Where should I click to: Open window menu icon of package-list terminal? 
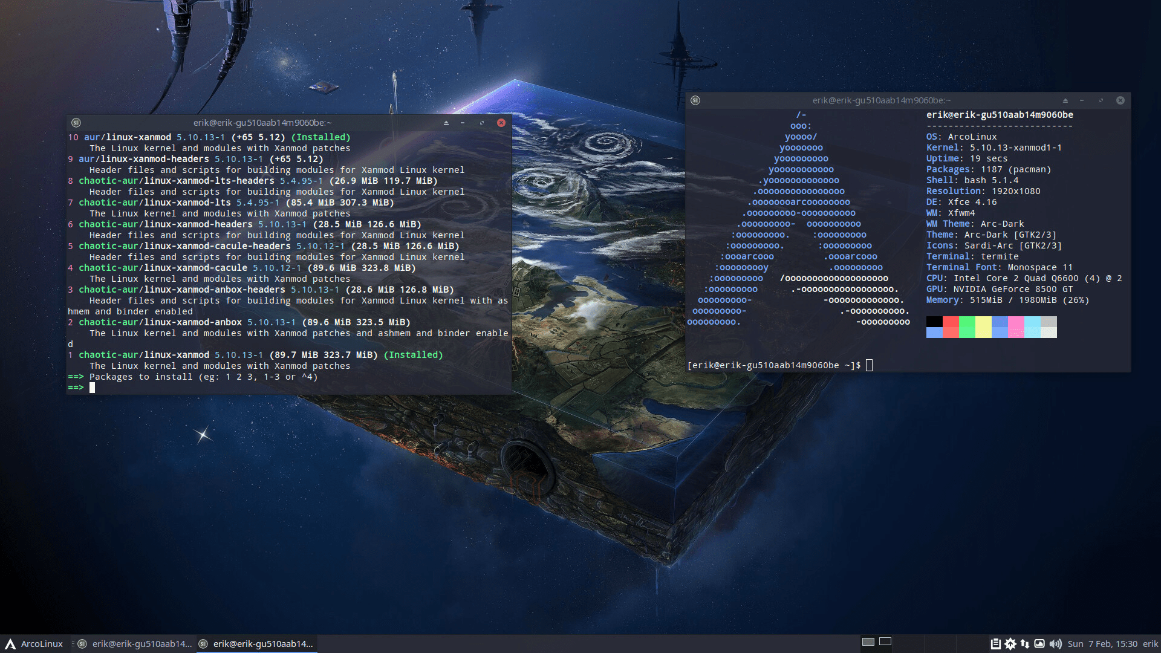[x=76, y=123]
